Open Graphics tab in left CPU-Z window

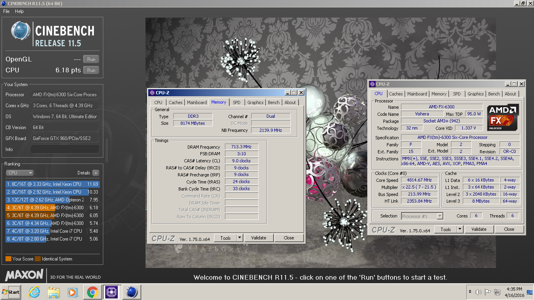tap(255, 102)
